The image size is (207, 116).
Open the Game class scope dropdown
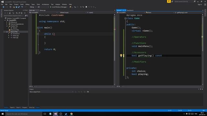tap(160, 13)
